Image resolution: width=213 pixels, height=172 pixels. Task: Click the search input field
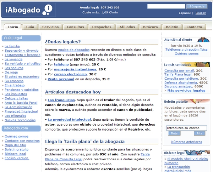tap(166, 6)
